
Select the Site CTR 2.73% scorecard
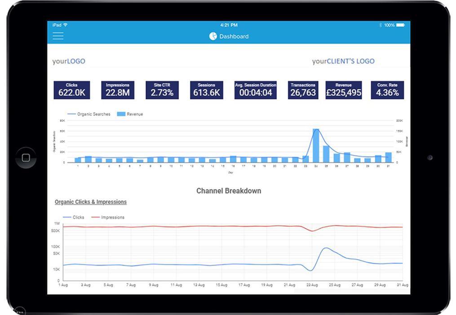[x=162, y=90]
